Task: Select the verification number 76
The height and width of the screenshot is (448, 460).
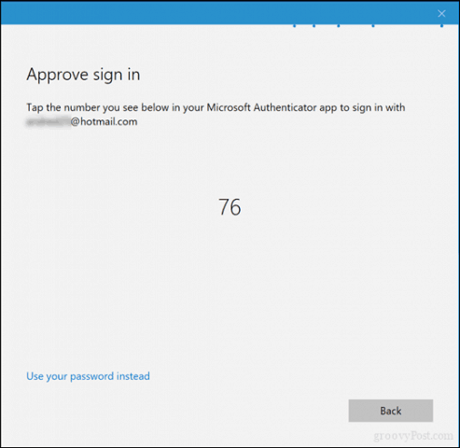Action: click(230, 207)
